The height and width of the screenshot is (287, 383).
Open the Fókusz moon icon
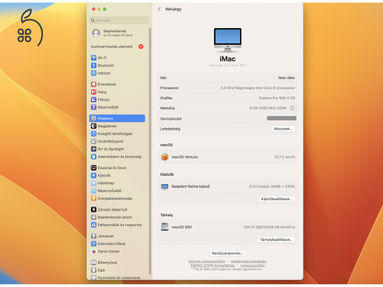[x=93, y=100]
